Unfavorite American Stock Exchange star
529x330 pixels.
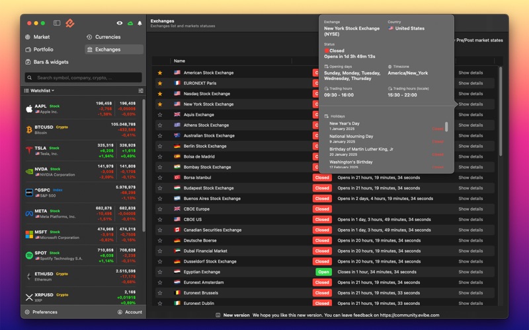pyautogui.click(x=160, y=73)
